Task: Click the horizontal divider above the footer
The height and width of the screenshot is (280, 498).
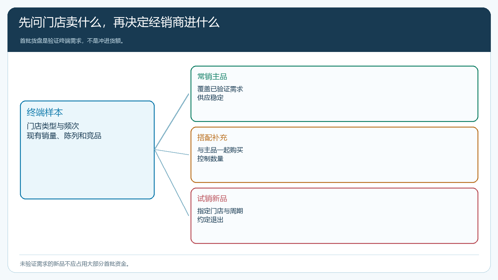Action: [249, 255]
